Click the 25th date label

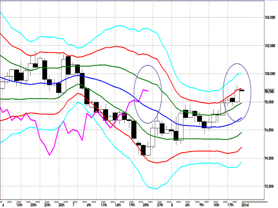[48, 205]
